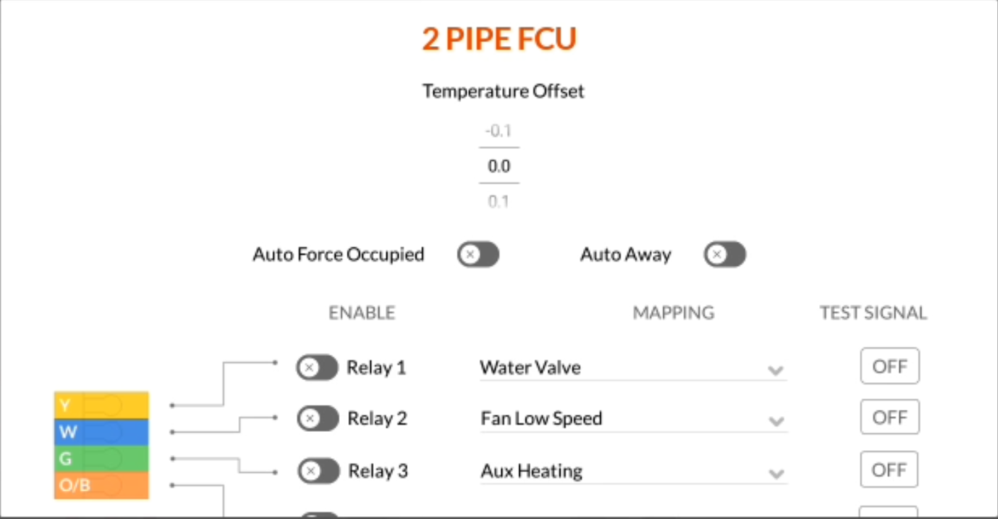The image size is (998, 519).
Task: Select the green G terminal block
Action: [101, 459]
